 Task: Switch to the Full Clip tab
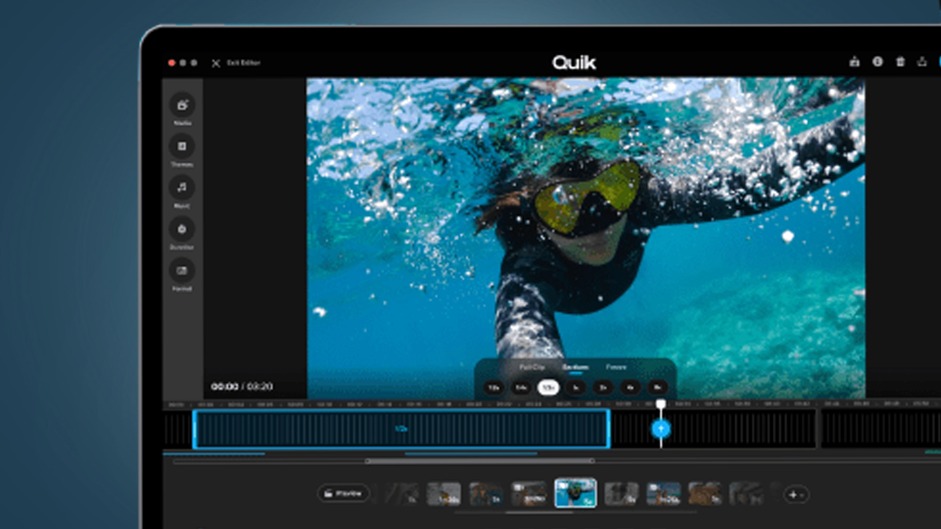tap(532, 367)
